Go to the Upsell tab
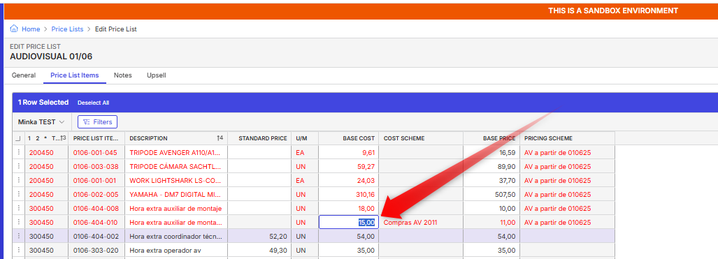The image size is (718, 259). 157,75
